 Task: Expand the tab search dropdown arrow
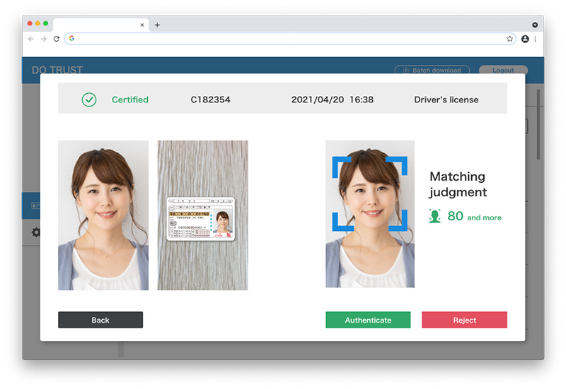point(535,25)
